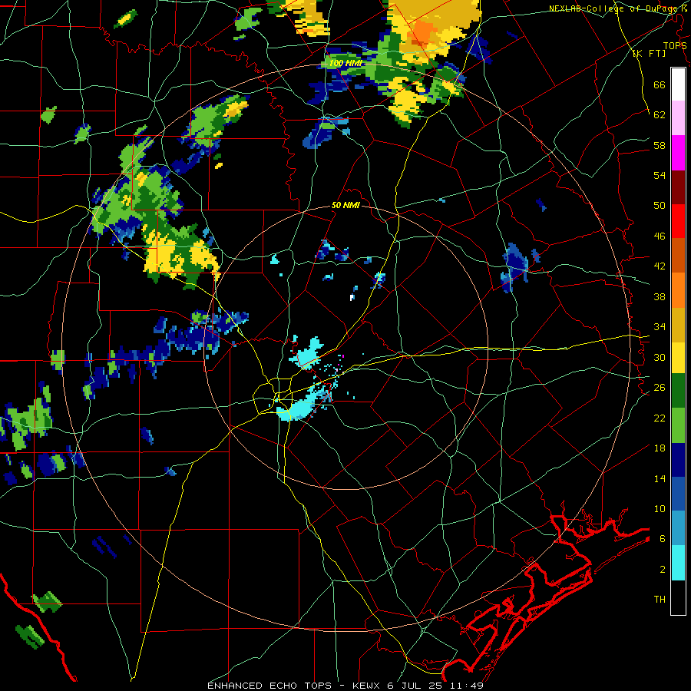691x691 pixels.
Task: Click the legend value 2
Action: pos(663,570)
